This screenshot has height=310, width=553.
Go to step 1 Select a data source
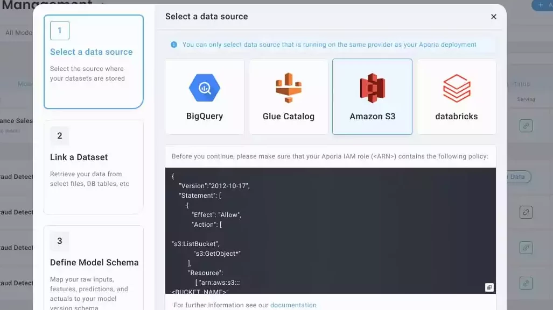point(94,62)
